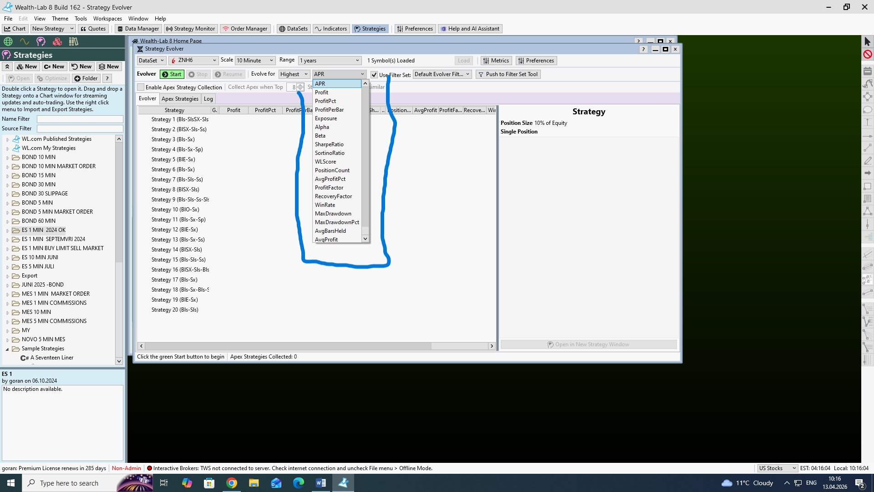Click the Quotes toolbar icon
The height and width of the screenshot is (492, 874).
click(x=93, y=29)
